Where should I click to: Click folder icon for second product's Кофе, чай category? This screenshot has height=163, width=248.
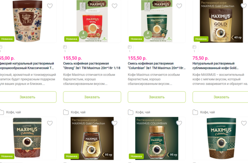point(66,112)
